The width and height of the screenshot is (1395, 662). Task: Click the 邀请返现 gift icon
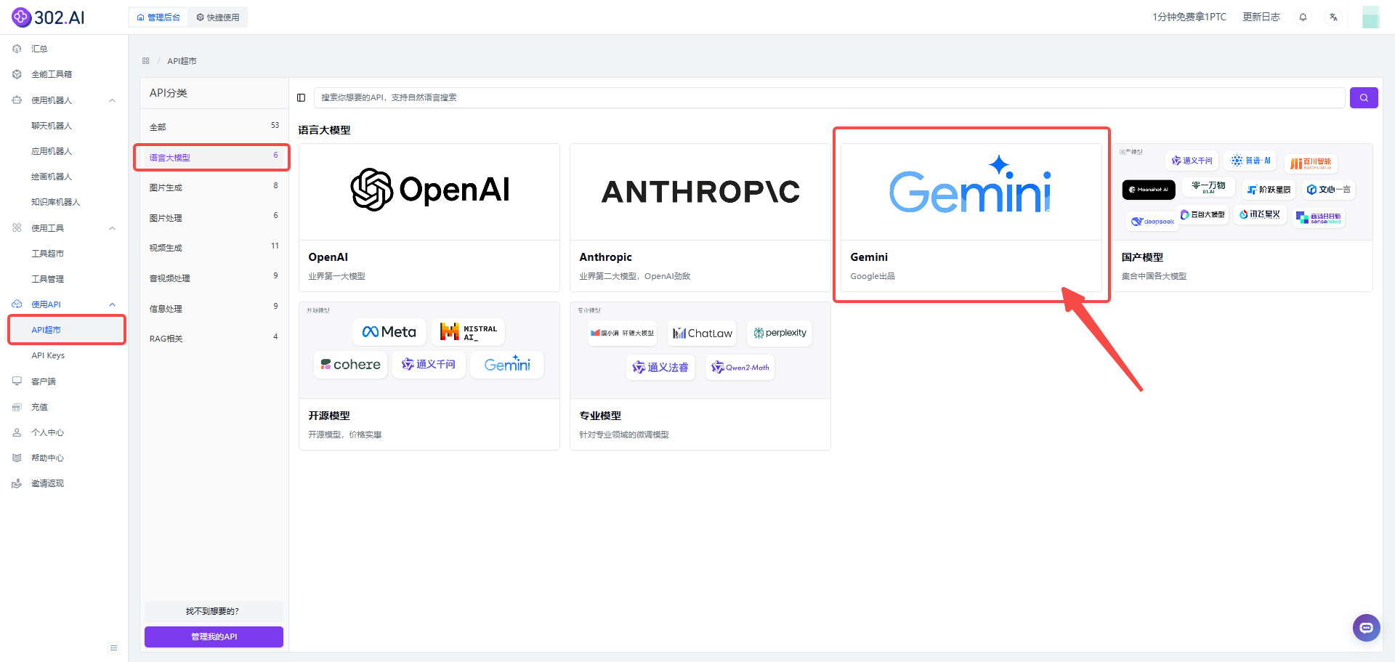tap(17, 483)
